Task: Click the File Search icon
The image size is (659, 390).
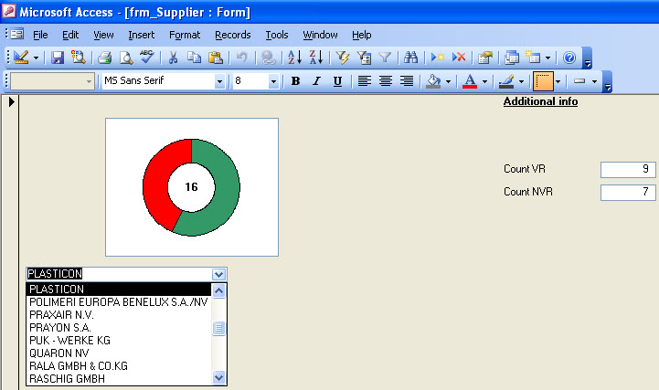Action: click(79, 58)
